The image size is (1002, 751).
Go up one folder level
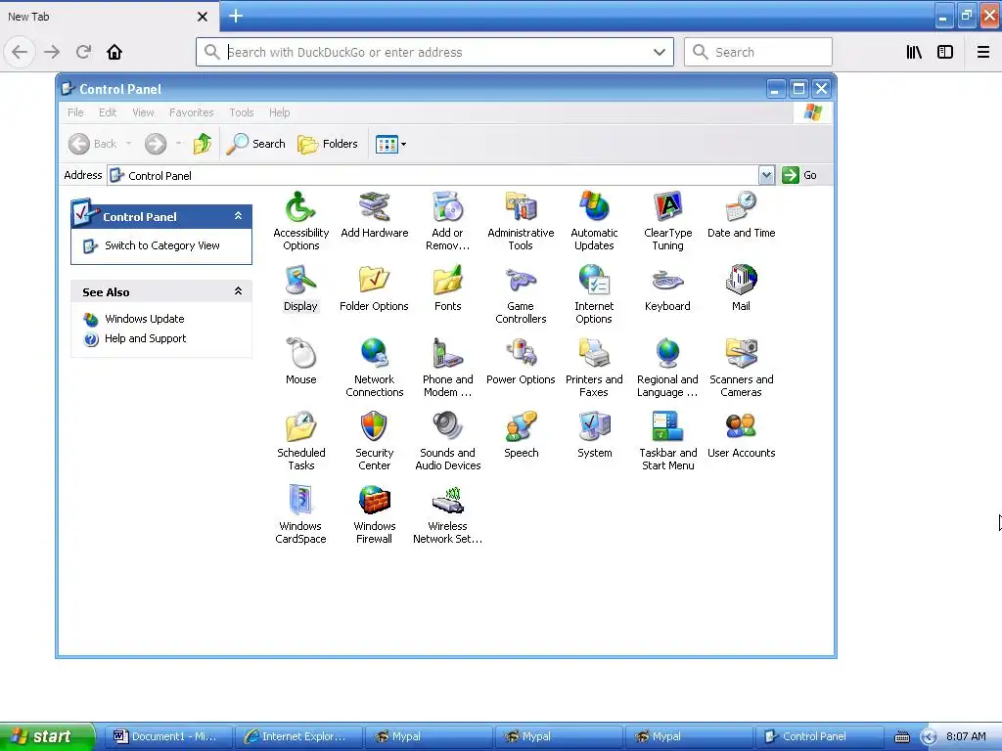(203, 144)
